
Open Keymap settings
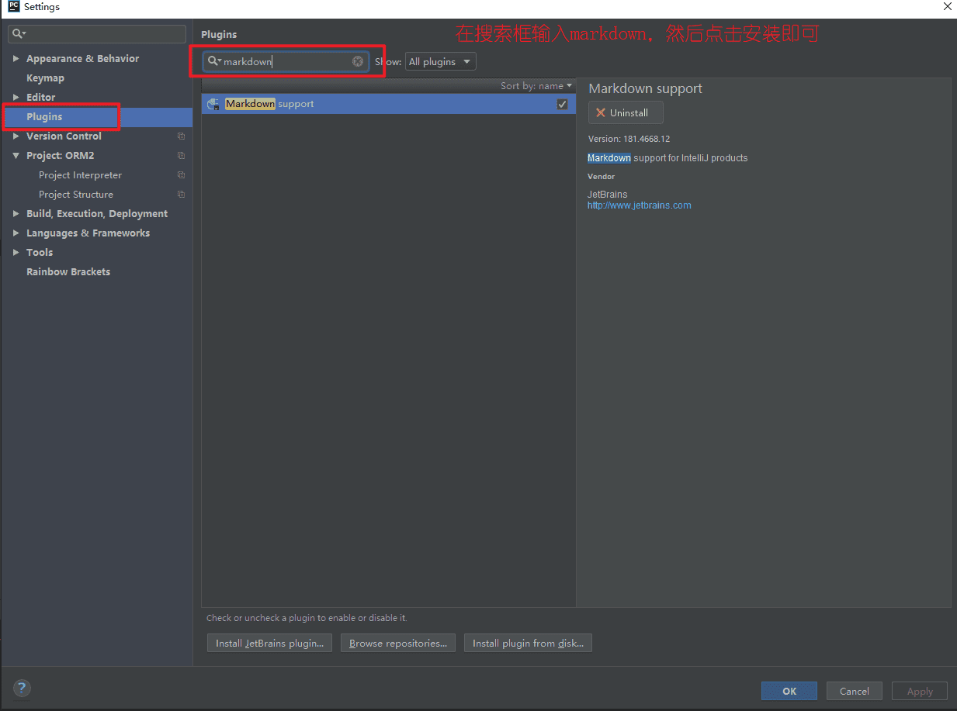tap(45, 78)
